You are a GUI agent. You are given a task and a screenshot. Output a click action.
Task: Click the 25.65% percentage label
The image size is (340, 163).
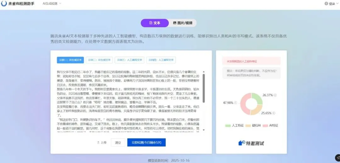(266, 113)
